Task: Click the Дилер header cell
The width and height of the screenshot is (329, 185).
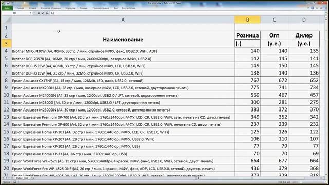Action: (304, 35)
